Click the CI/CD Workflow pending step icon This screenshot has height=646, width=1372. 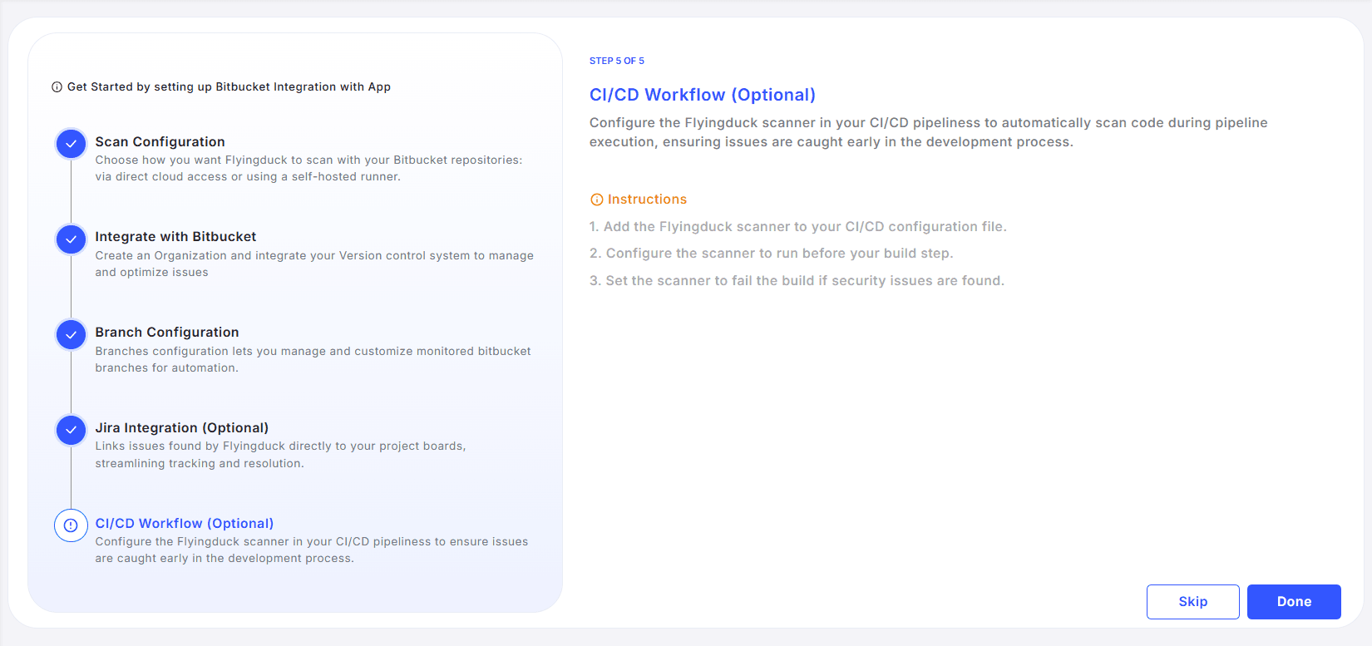tap(71, 525)
